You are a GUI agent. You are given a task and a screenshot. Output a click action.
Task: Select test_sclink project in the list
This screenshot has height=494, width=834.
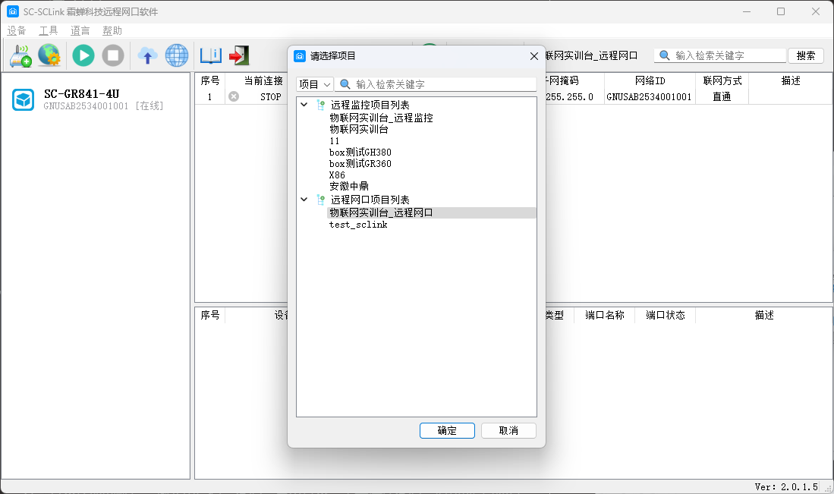click(358, 225)
